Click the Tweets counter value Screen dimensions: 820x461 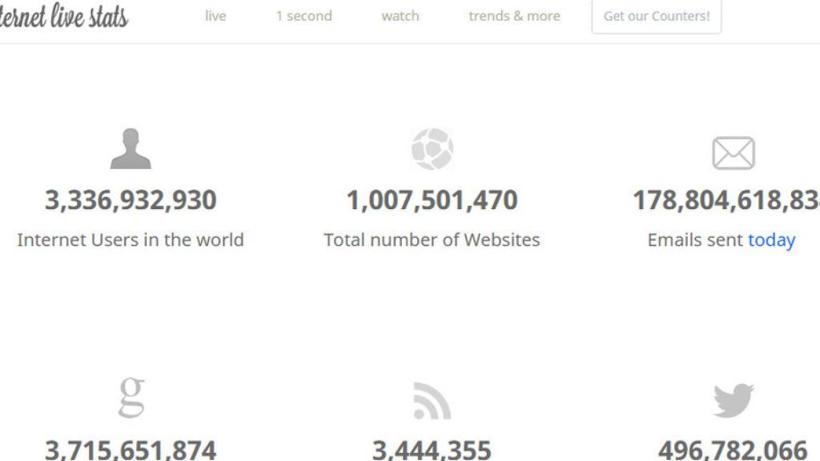tap(734, 446)
